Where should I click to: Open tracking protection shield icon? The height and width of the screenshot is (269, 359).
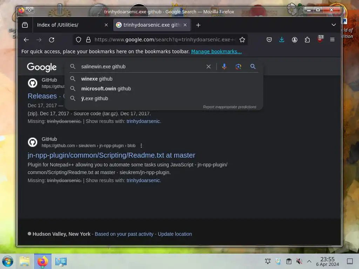[79, 40]
